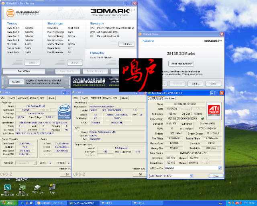
Task: Open About tab in CPU-Z processor window
Action: pyautogui.click(x=51, y=98)
